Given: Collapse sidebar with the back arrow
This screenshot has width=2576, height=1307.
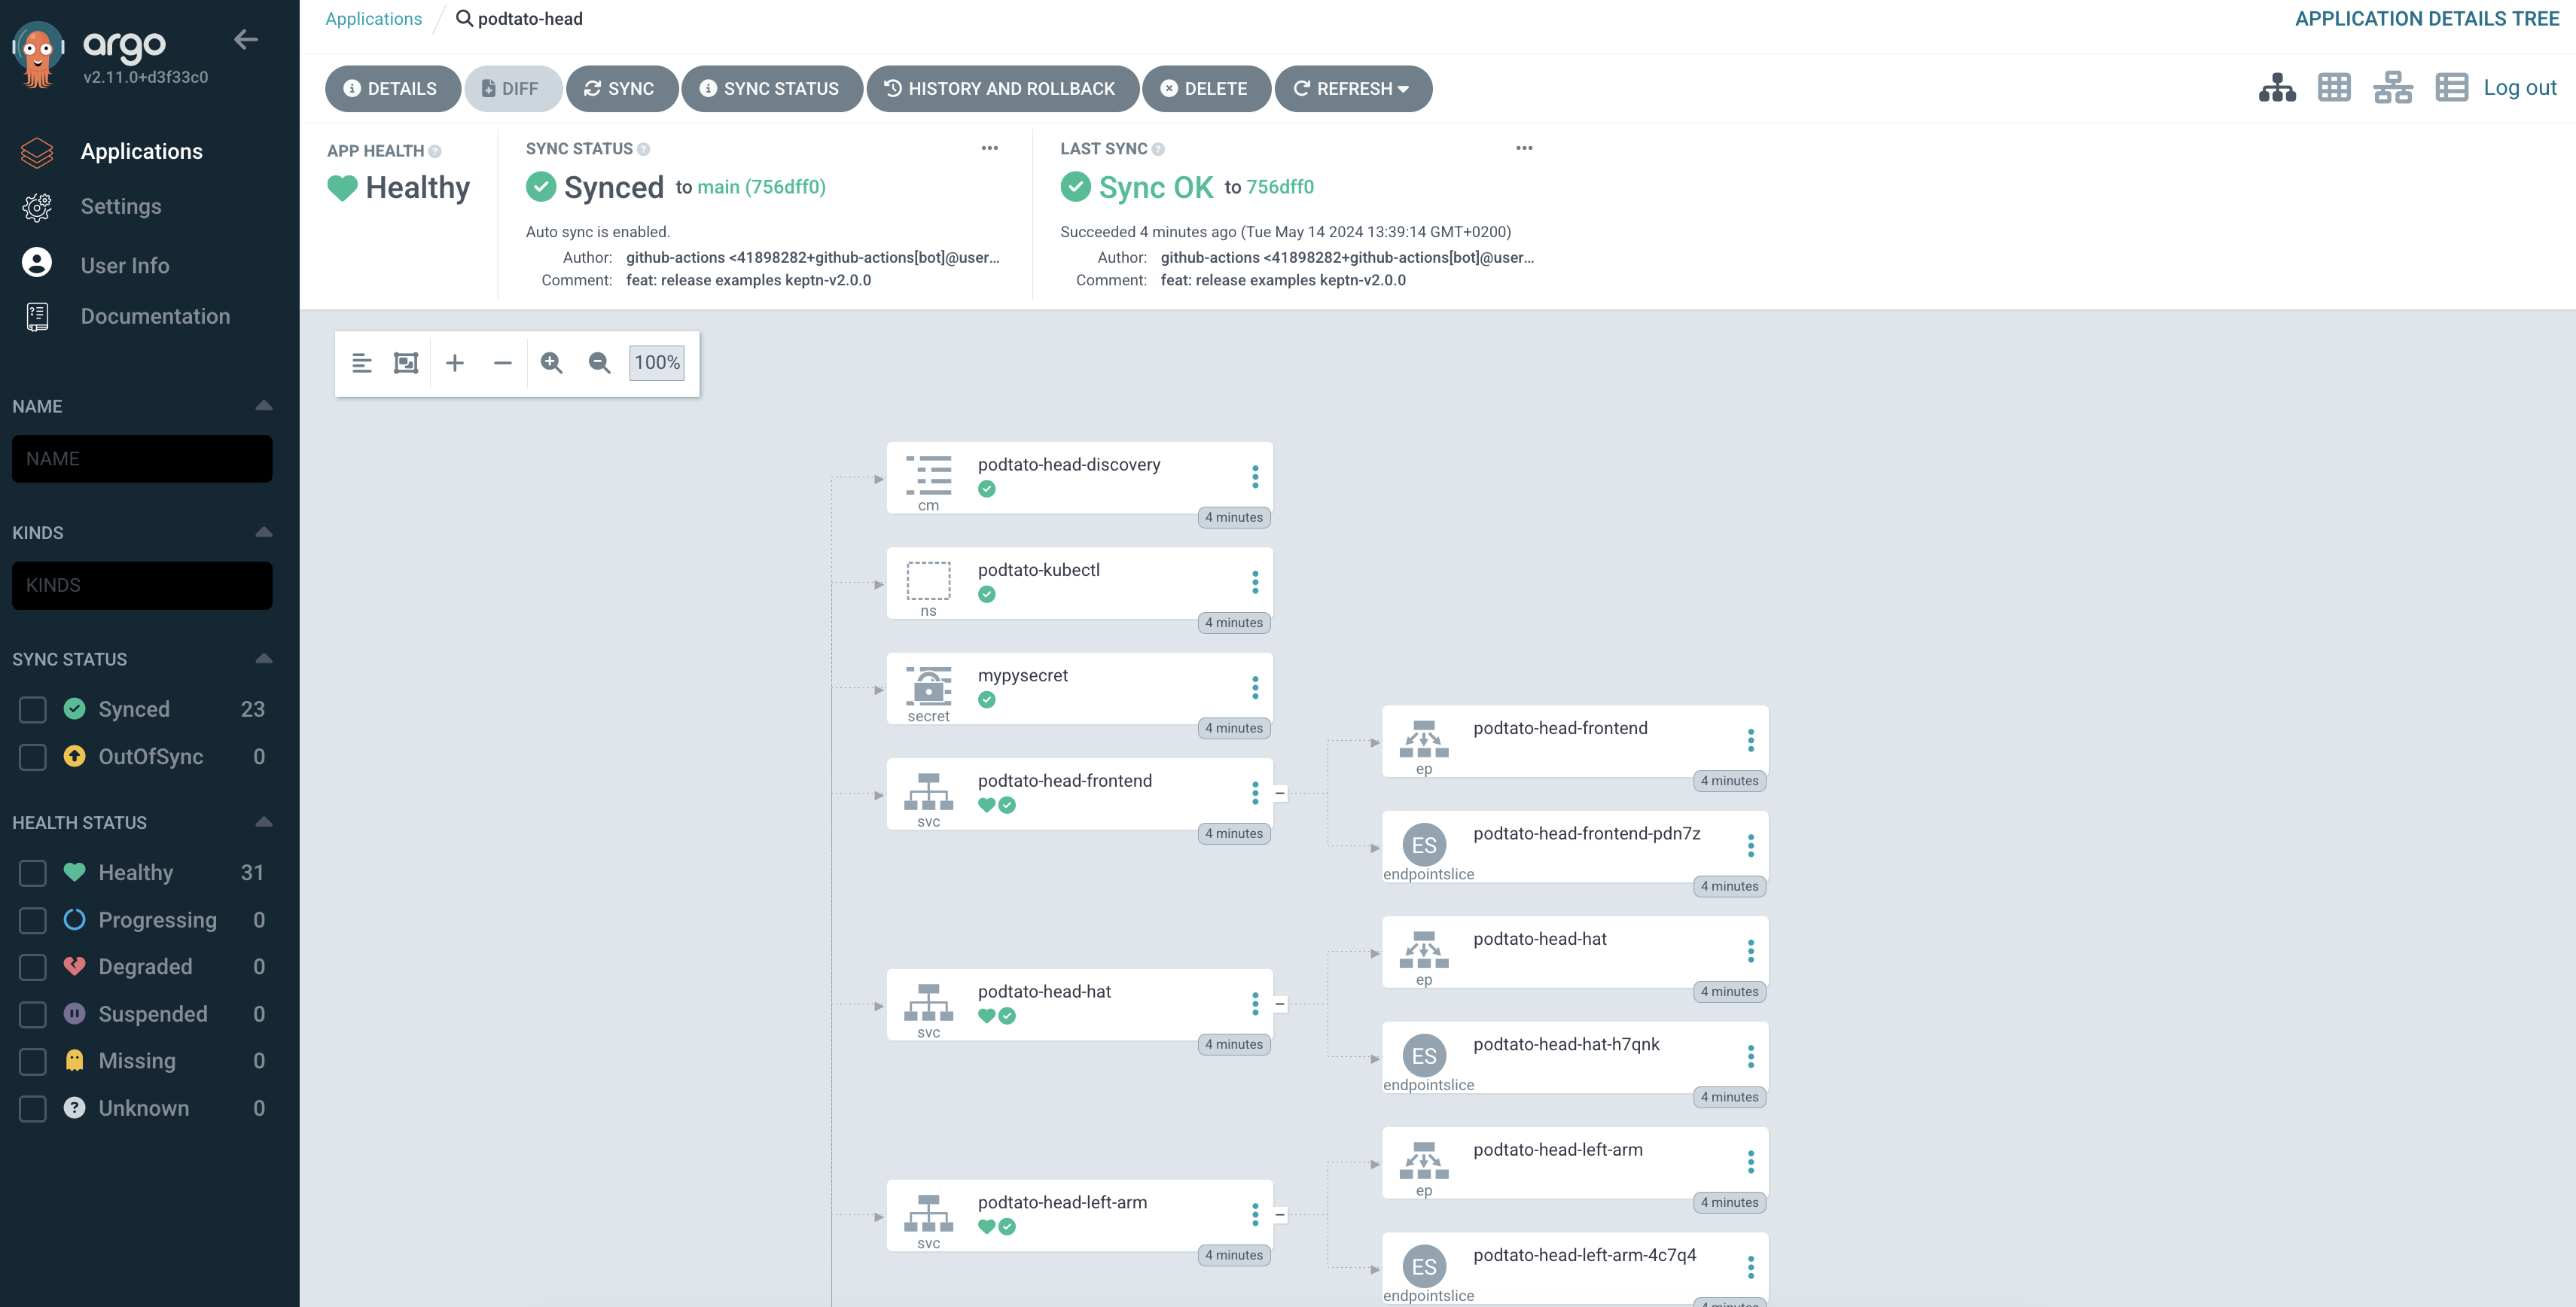Looking at the screenshot, I should tap(246, 40).
